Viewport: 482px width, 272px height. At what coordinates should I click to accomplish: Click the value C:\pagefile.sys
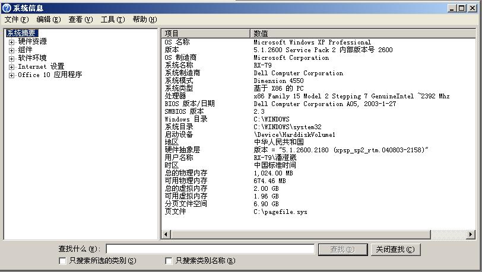coord(280,212)
